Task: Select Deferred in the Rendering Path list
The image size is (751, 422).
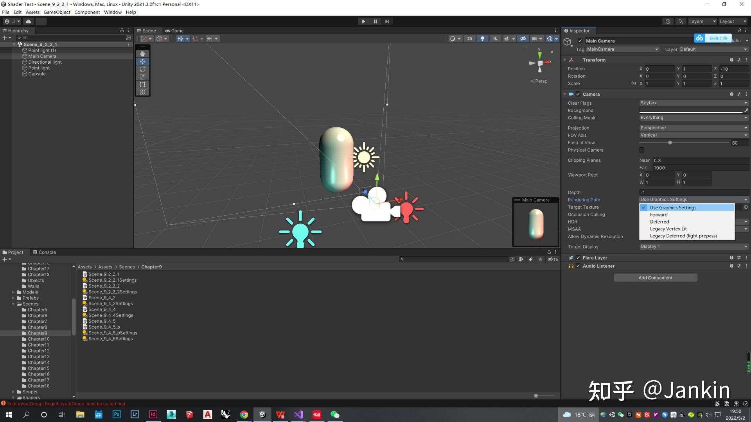Action: tap(659, 222)
